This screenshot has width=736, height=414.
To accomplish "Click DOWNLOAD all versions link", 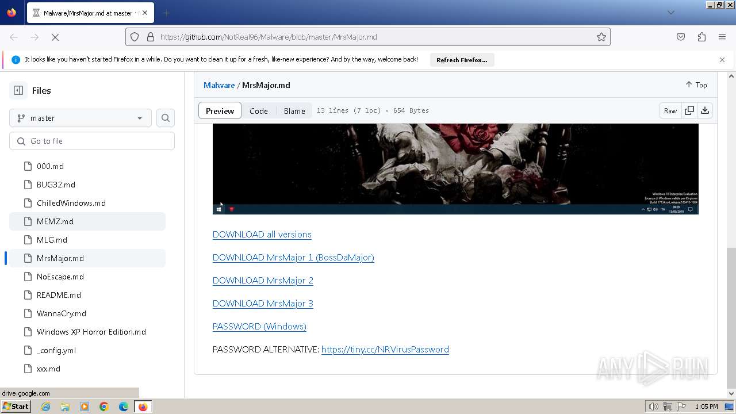I will click(x=262, y=235).
